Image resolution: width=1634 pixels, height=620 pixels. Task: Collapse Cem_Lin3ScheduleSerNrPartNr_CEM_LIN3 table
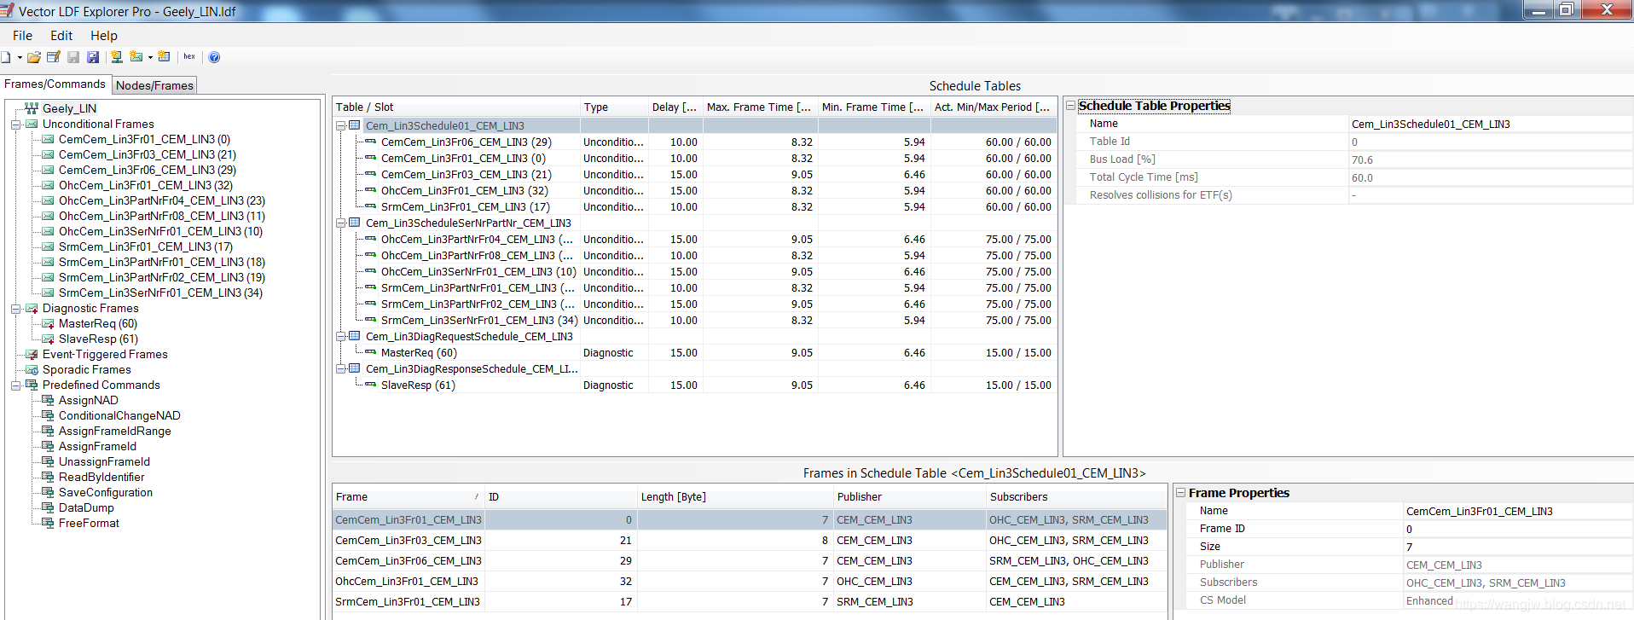340,223
